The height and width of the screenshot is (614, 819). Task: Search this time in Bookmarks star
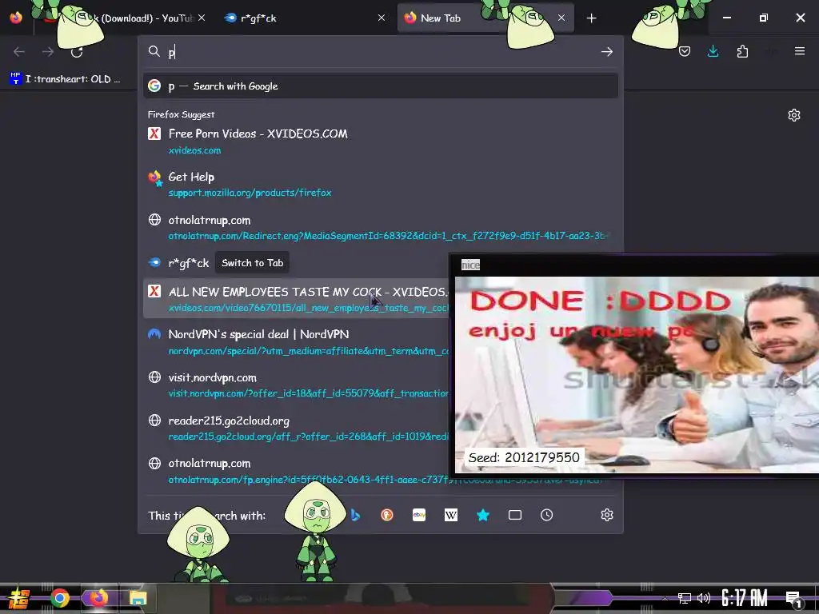(x=483, y=516)
